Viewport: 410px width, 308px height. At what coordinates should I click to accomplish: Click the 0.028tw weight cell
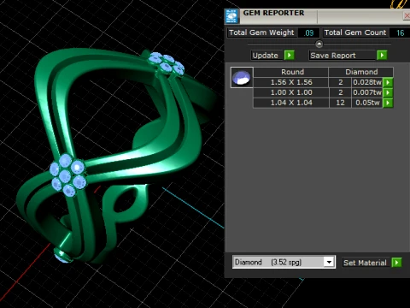point(367,82)
